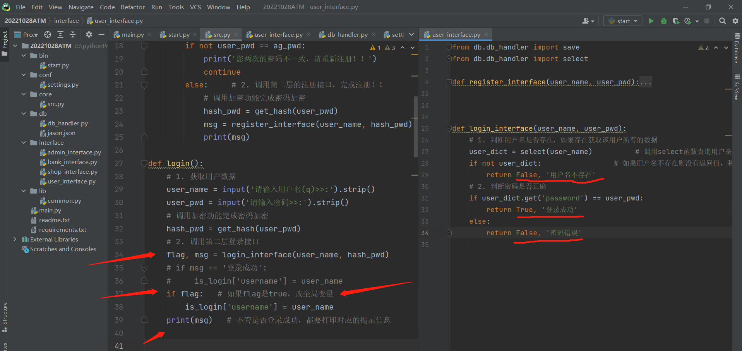This screenshot has height=351, width=742.
Task: Switch to the db_handler.py editor tab
Action: coord(347,34)
